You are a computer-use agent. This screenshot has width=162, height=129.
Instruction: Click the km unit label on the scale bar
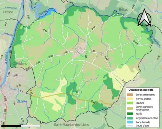coord(43,123)
